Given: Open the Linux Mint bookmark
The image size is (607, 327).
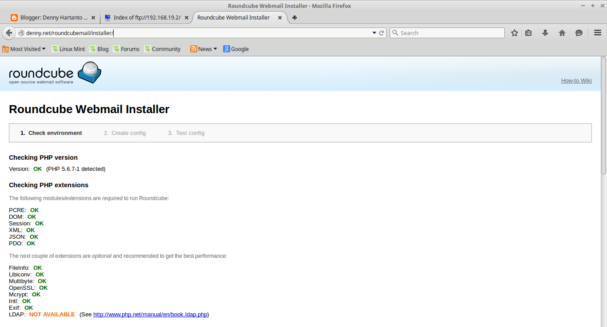Looking at the screenshot, I should pos(68,49).
